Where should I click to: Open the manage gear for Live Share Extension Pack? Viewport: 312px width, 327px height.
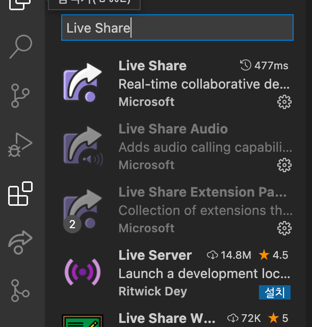tap(284, 228)
